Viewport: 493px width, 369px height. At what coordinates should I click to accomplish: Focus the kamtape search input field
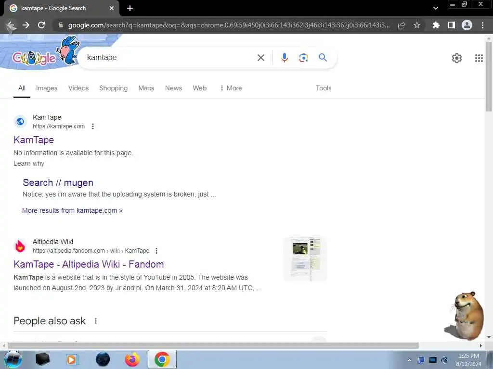[170, 58]
